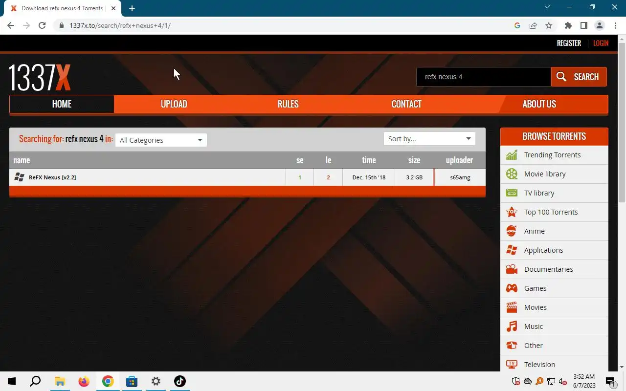This screenshot has width=626, height=391.
Task: Open File Explorer from the taskbar
Action: tap(60, 381)
